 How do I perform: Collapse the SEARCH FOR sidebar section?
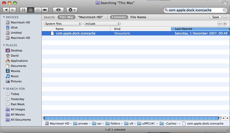point(4,89)
